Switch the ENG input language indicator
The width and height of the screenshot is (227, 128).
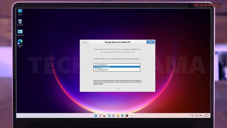[x=192, y=116]
